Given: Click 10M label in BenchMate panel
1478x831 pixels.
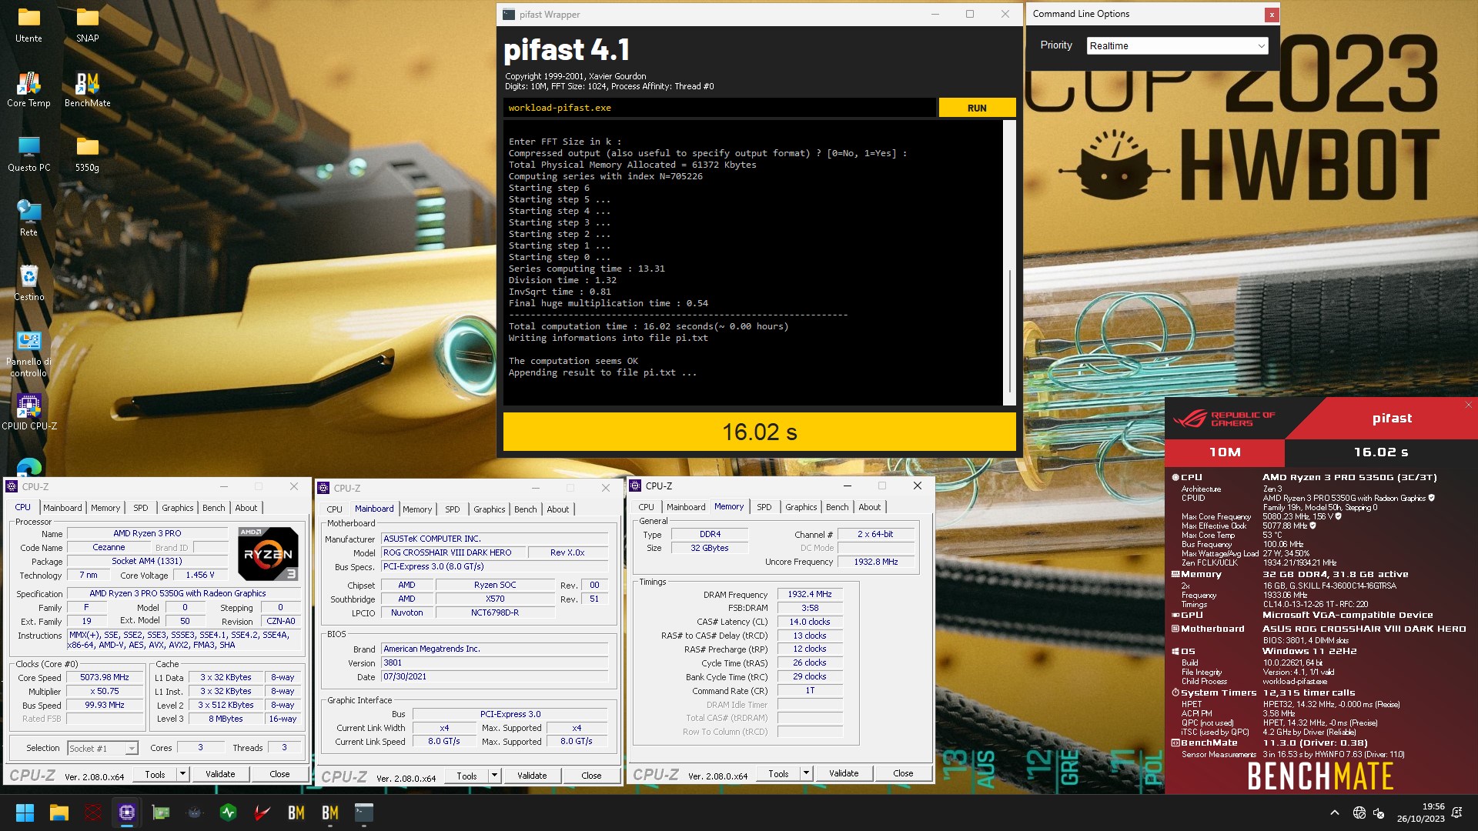Looking at the screenshot, I should tap(1225, 452).
